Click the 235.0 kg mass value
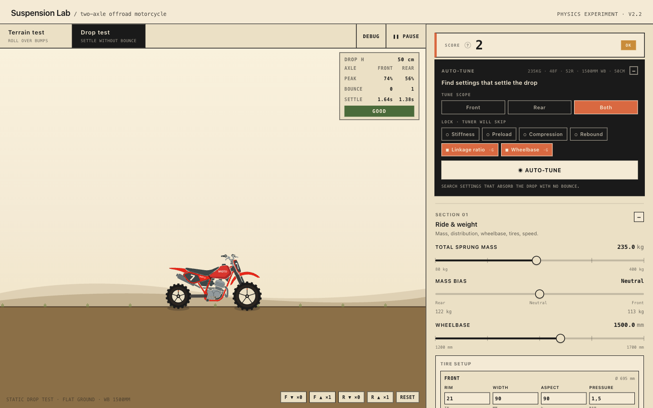Image resolution: width=653 pixels, height=408 pixels. pyautogui.click(x=630, y=247)
